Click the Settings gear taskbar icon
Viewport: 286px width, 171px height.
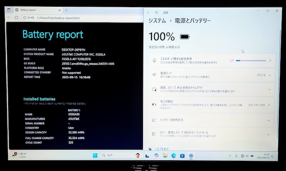tap(191, 156)
